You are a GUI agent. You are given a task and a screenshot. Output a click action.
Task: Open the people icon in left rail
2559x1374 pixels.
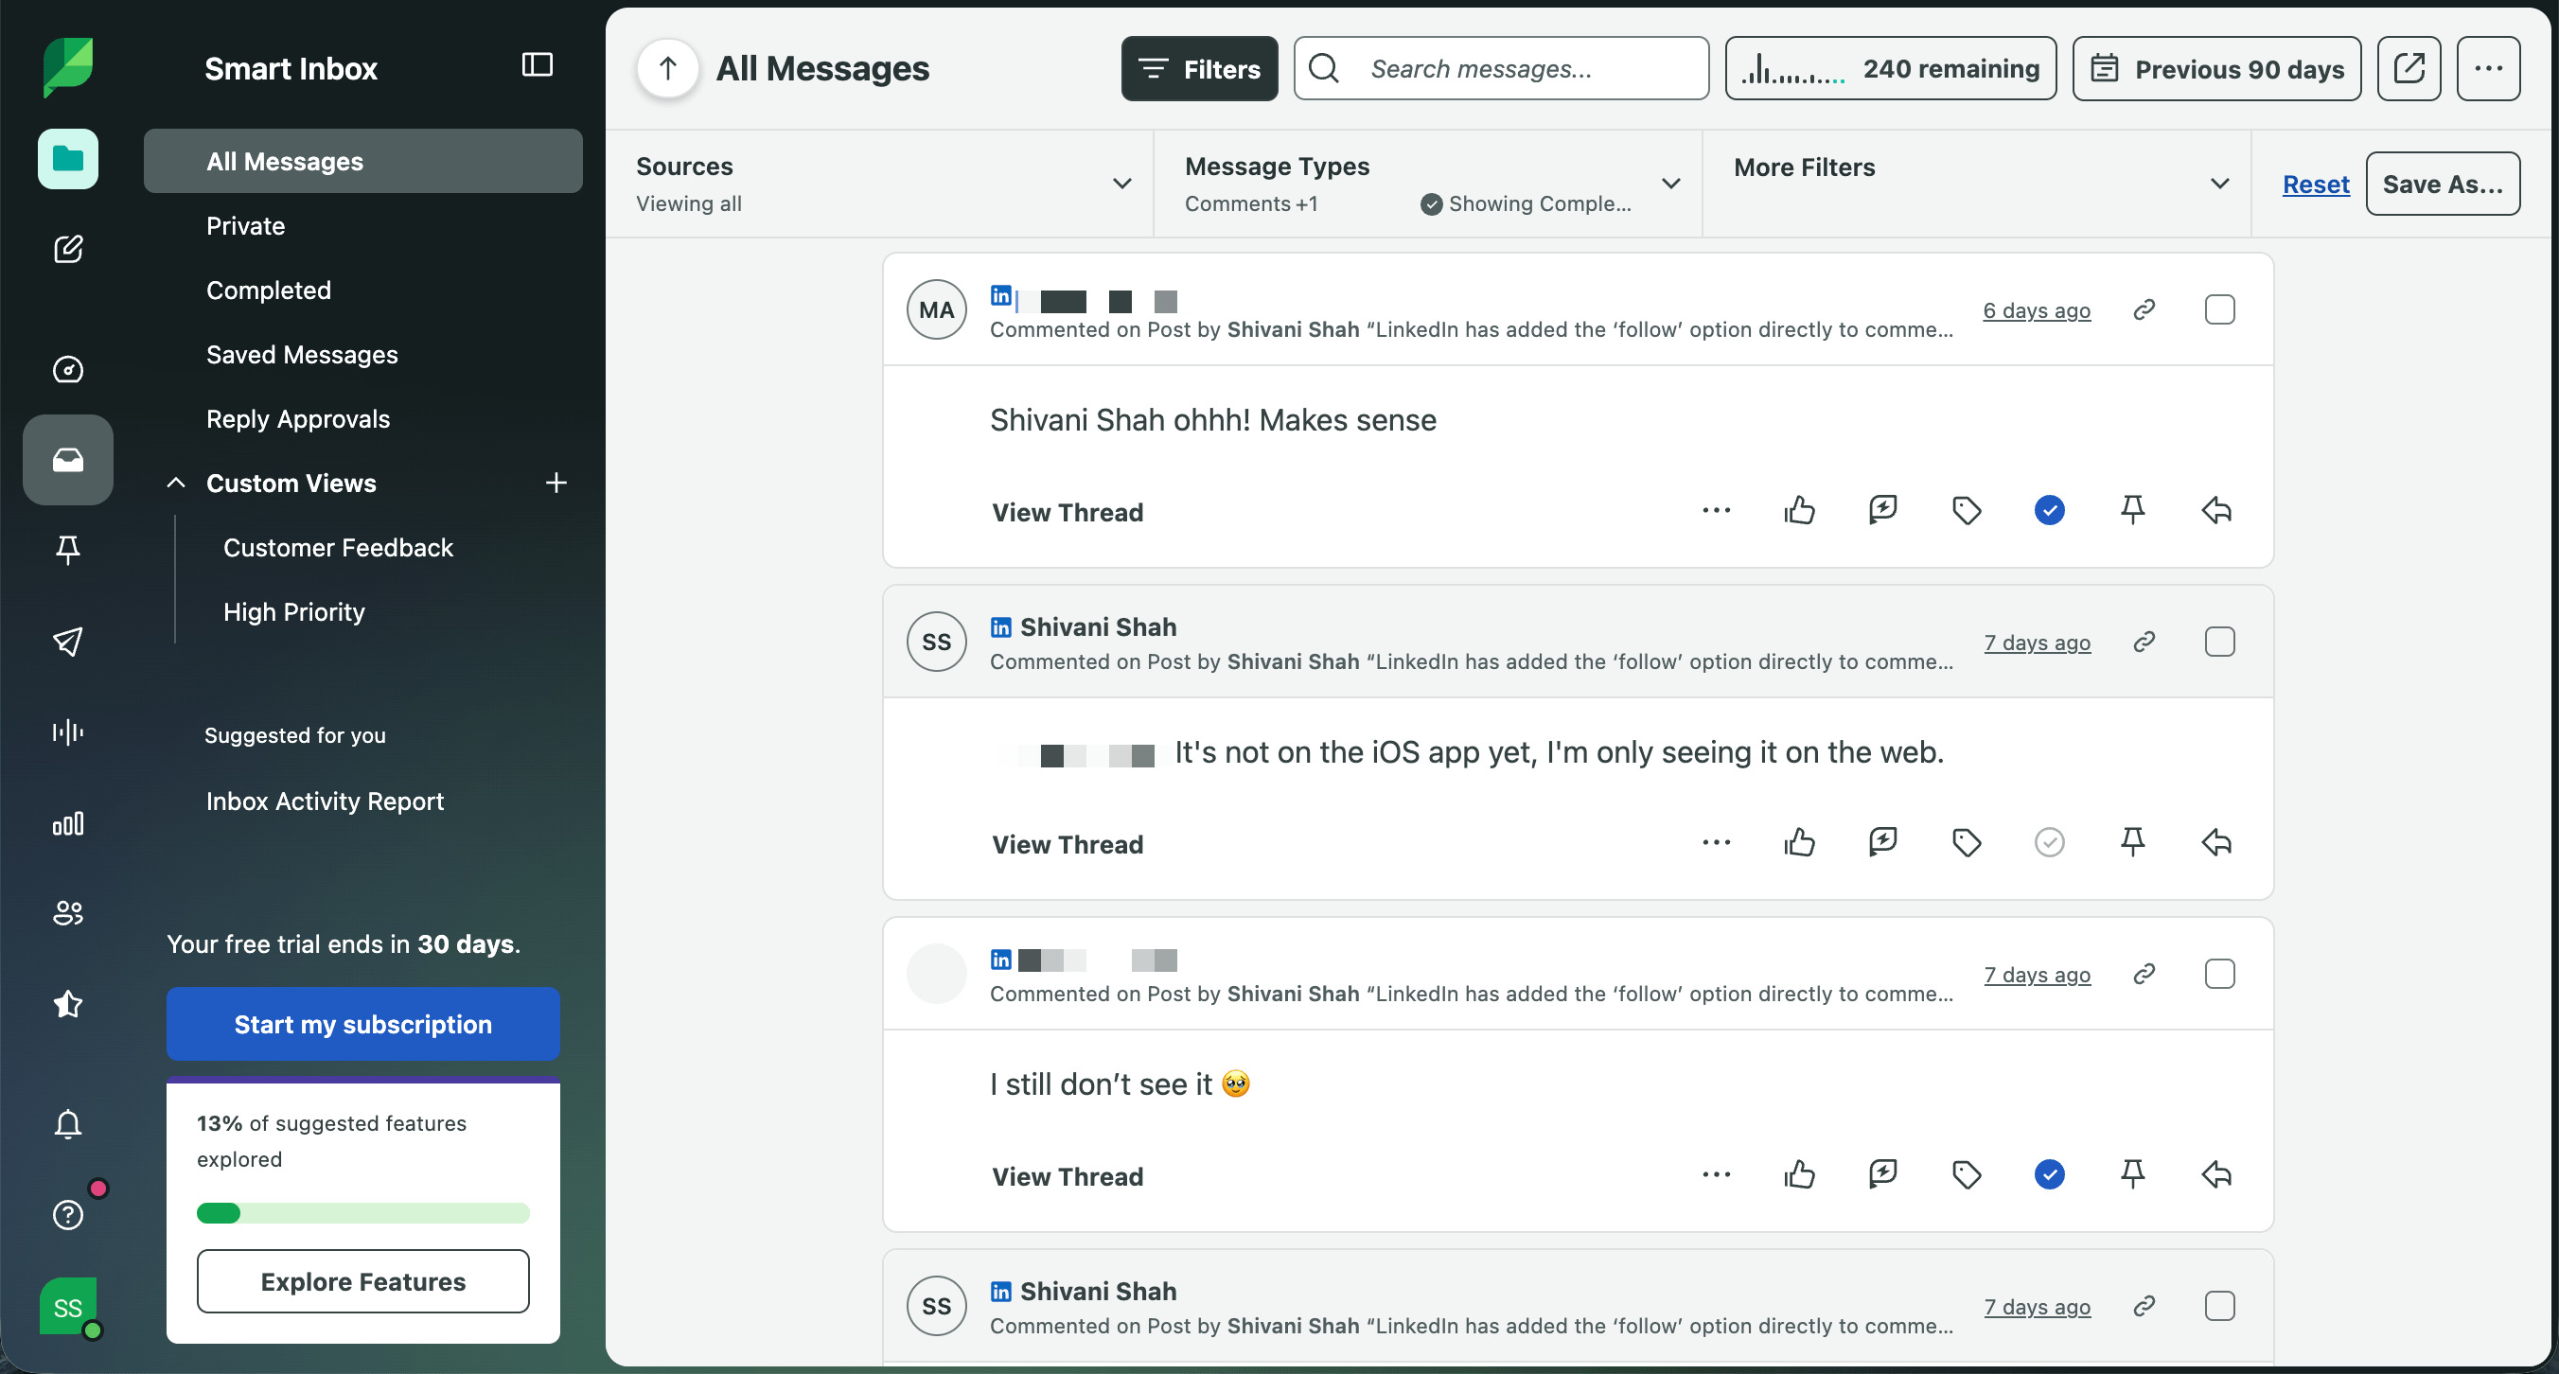click(x=67, y=913)
